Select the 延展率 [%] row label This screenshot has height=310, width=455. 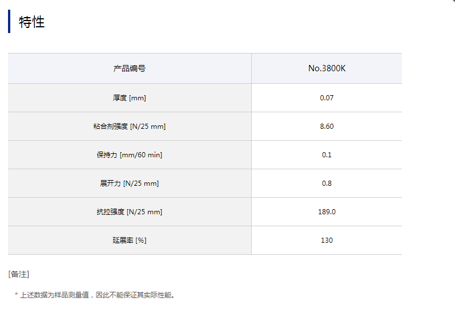click(x=130, y=240)
